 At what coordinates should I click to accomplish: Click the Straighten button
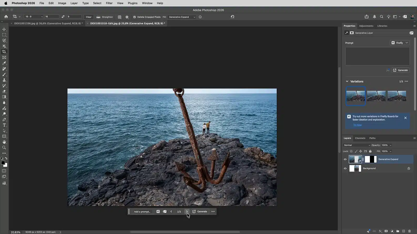click(x=105, y=17)
